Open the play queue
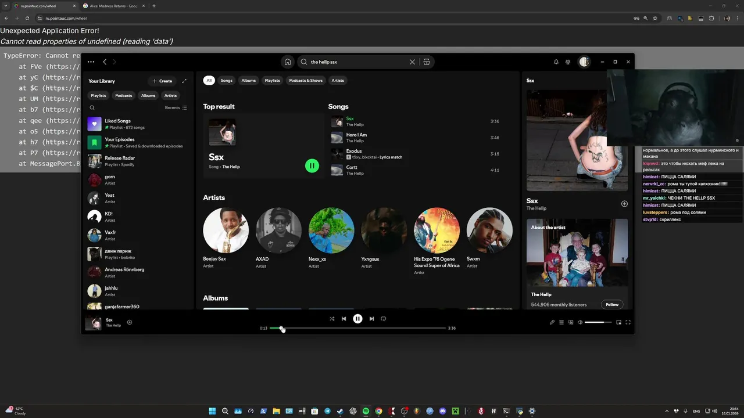The image size is (744, 418). click(x=561, y=322)
